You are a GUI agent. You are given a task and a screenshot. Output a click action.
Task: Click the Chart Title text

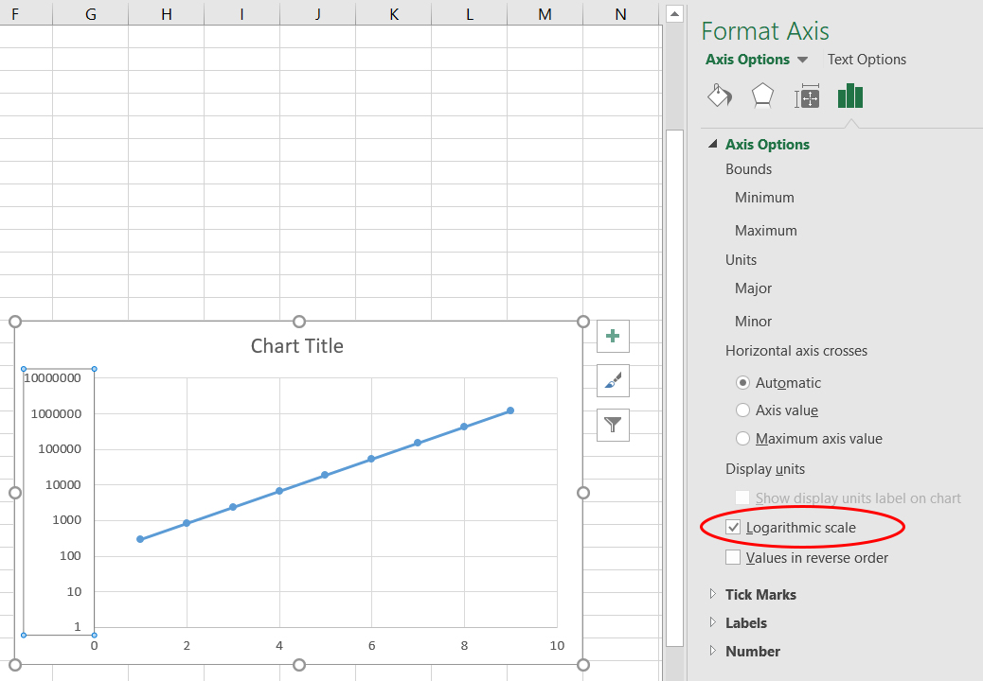pyautogui.click(x=297, y=346)
